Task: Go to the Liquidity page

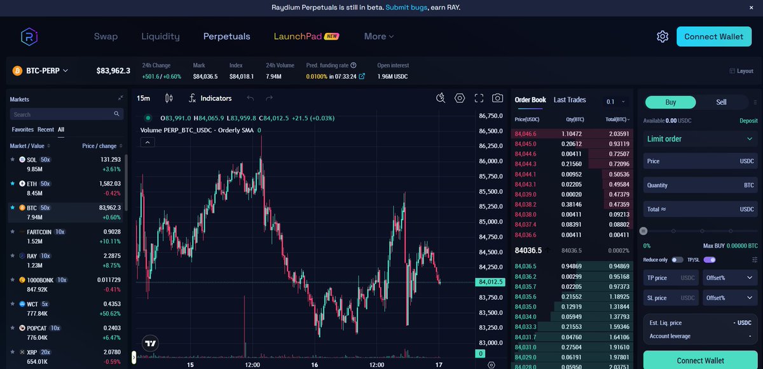Action: [x=160, y=36]
